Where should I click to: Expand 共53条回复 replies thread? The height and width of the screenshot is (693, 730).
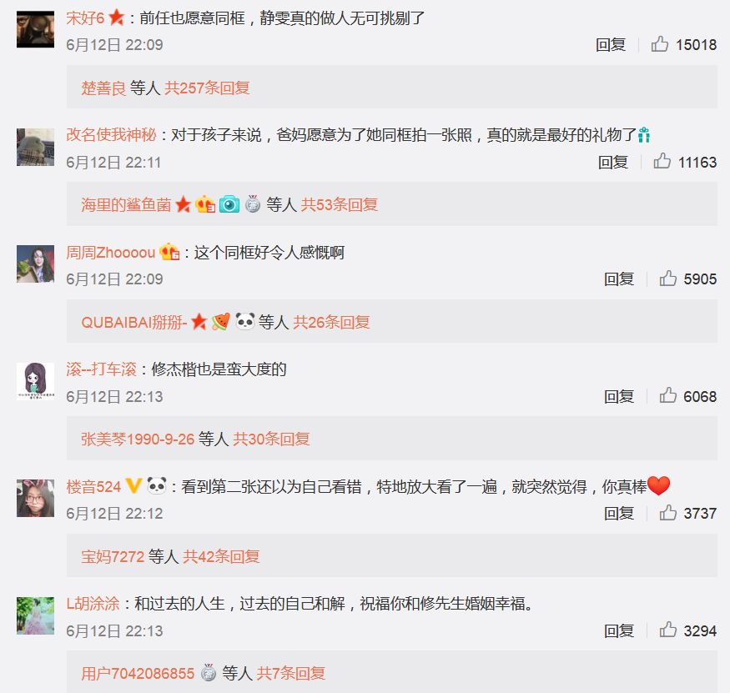point(339,204)
